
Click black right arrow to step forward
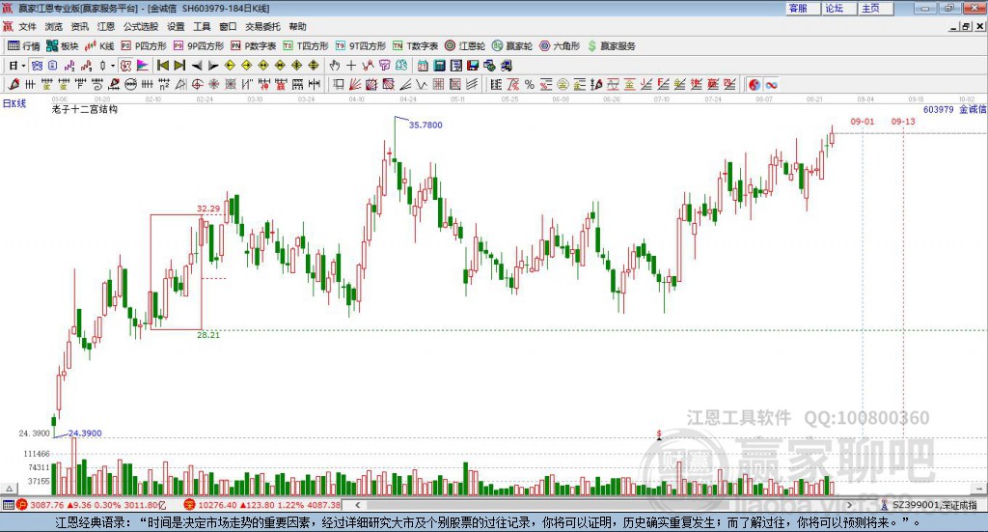213,66
